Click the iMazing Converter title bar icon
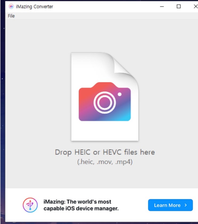This screenshot has height=224, width=198. (x=11, y=6)
